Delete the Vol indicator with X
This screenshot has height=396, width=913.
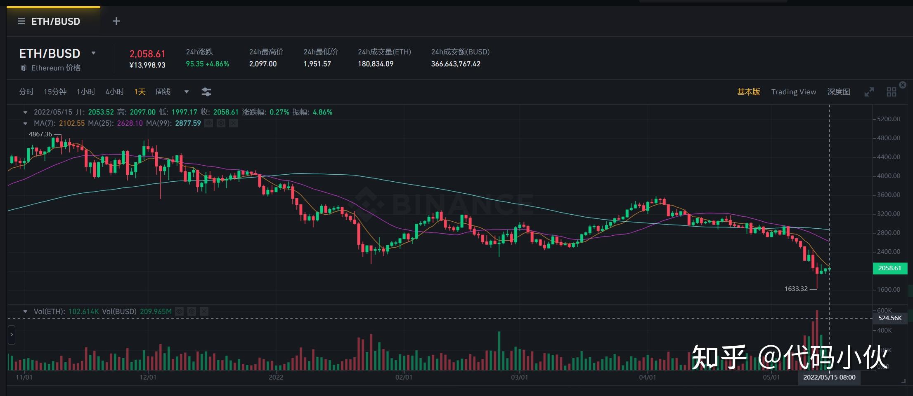tap(204, 312)
